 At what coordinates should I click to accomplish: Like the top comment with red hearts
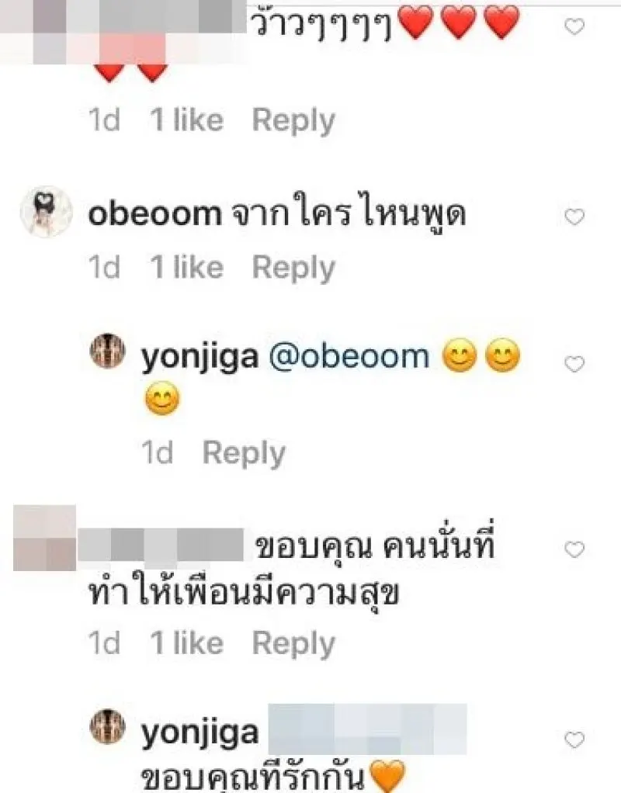click(x=574, y=26)
